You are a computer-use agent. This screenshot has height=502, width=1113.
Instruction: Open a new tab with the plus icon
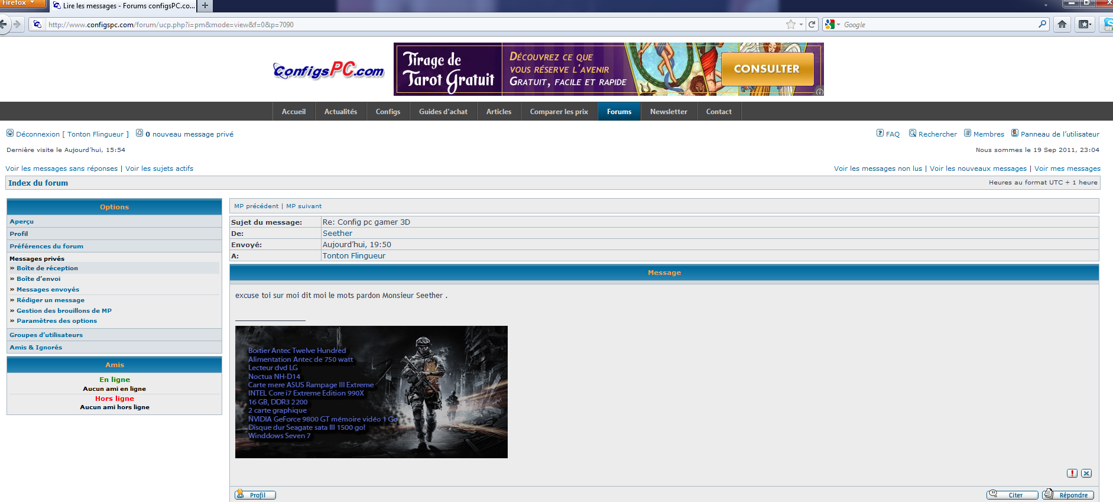coord(205,6)
